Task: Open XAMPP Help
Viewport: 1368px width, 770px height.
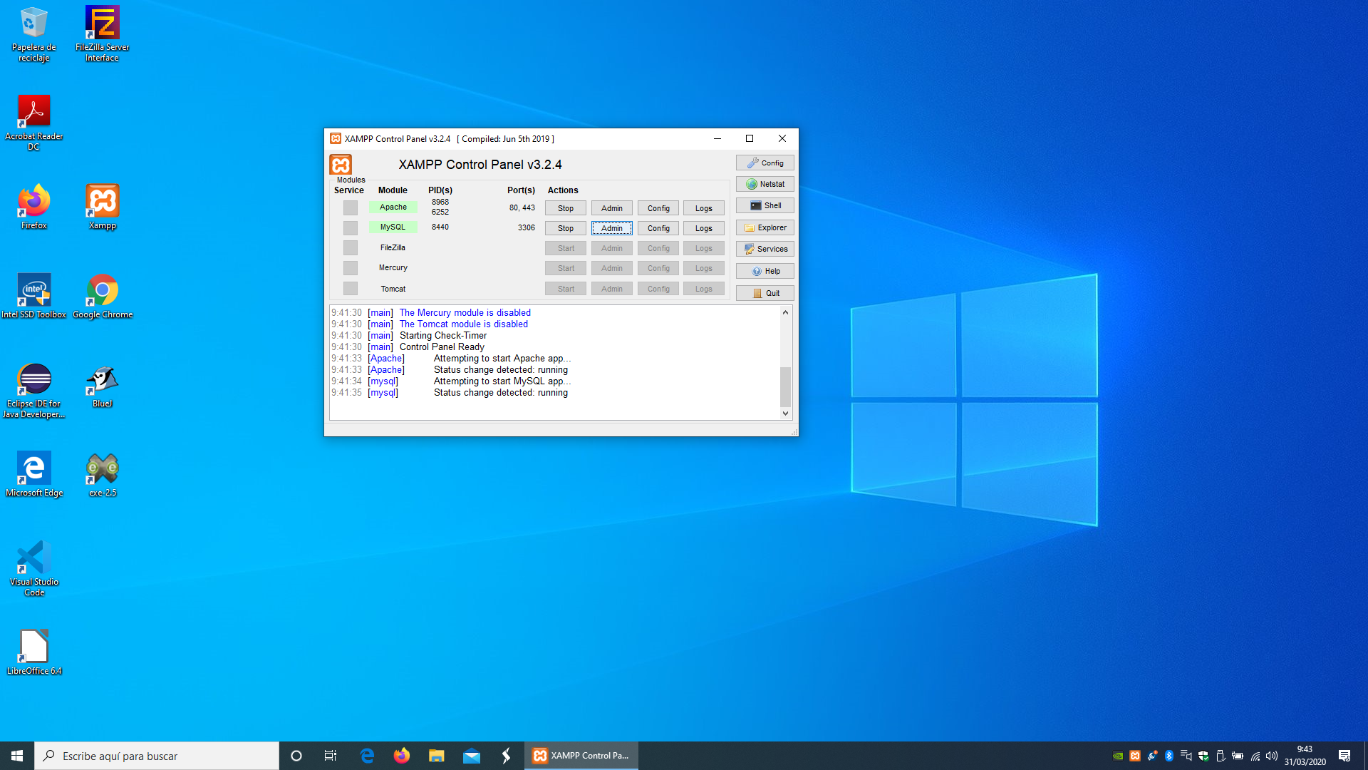Action: (765, 271)
